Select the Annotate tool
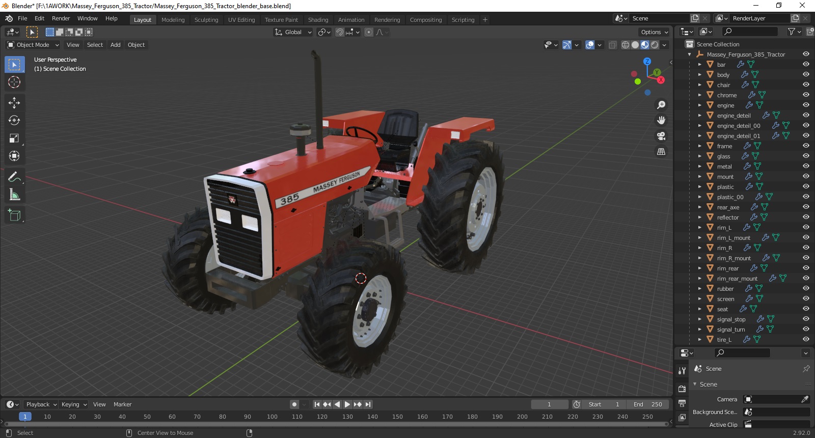 (14, 177)
